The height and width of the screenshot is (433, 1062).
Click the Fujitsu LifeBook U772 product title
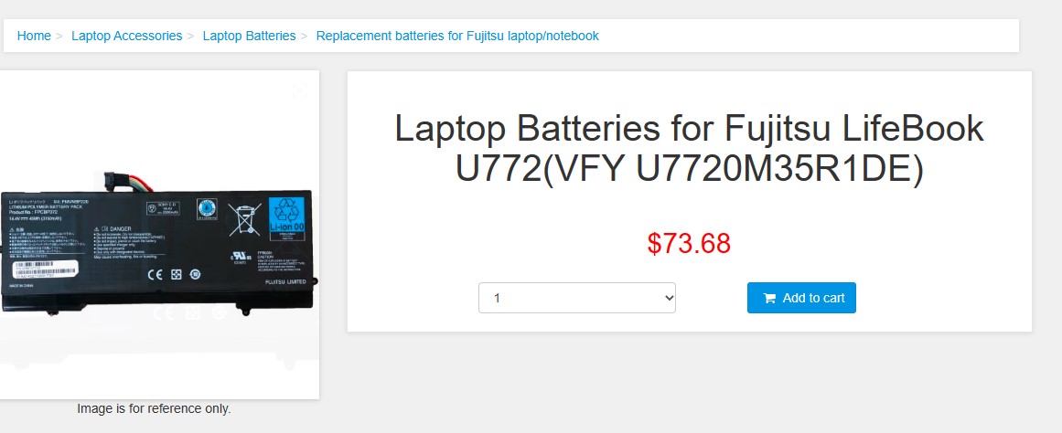(x=689, y=148)
